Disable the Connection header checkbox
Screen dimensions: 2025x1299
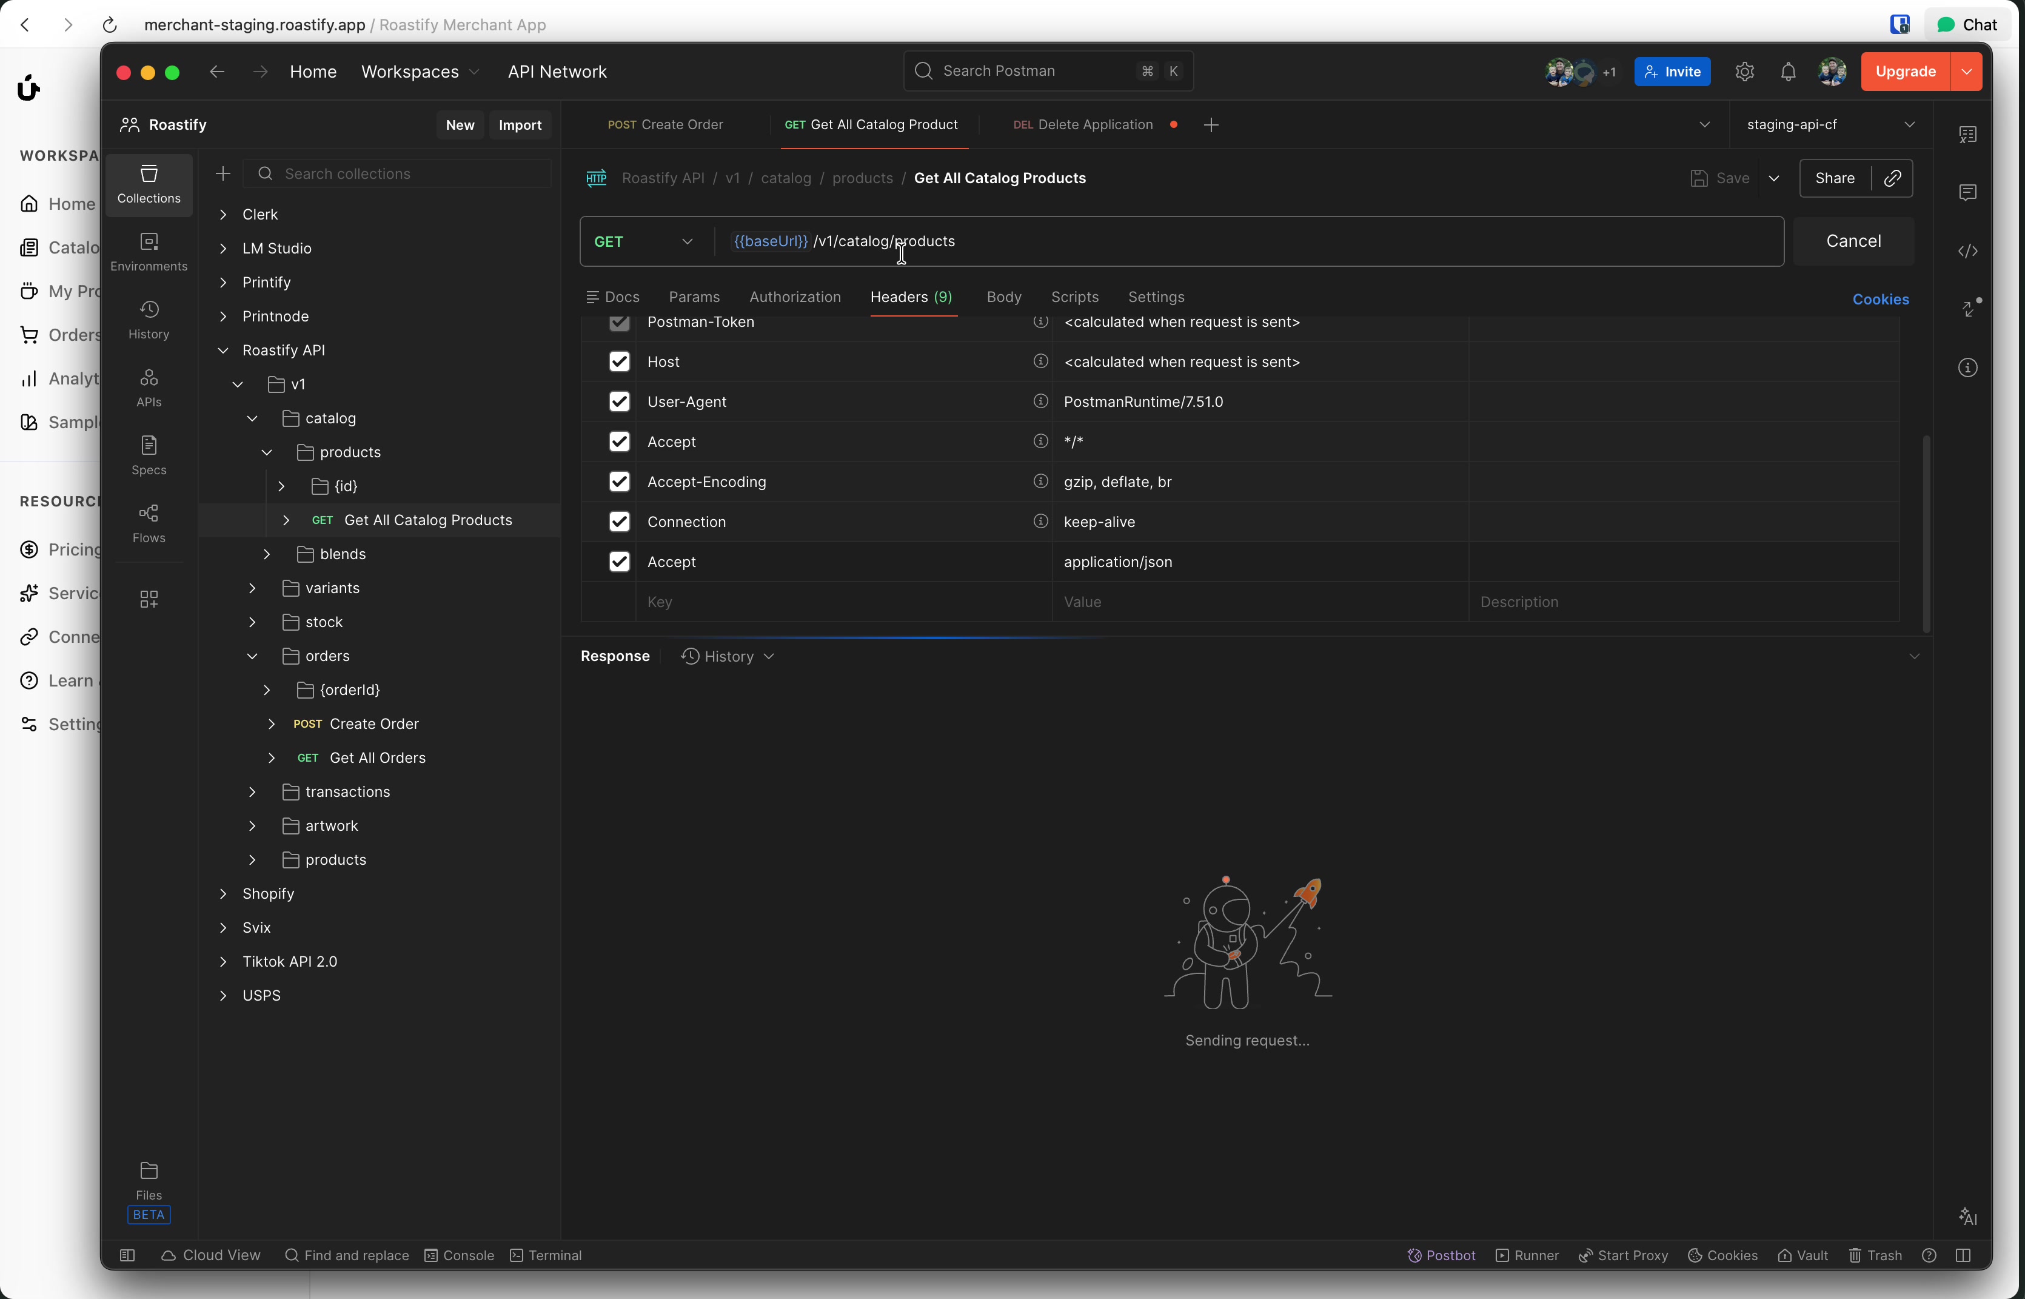619,522
